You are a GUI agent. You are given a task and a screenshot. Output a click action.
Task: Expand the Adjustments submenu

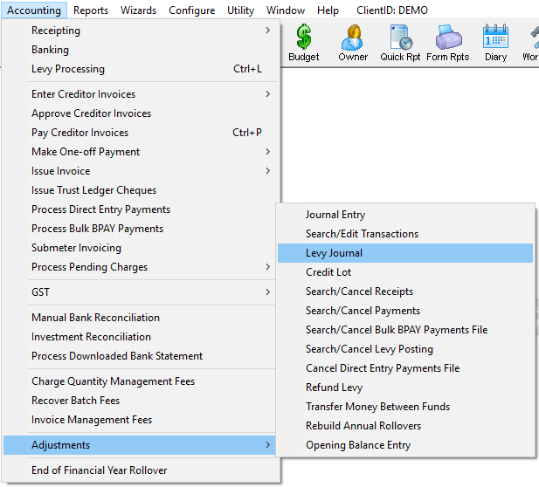click(x=141, y=445)
